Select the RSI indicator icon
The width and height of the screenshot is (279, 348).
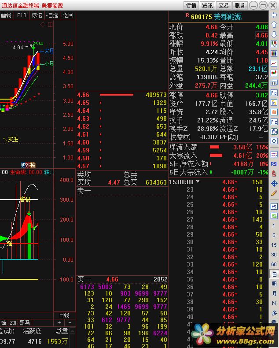(274, 164)
